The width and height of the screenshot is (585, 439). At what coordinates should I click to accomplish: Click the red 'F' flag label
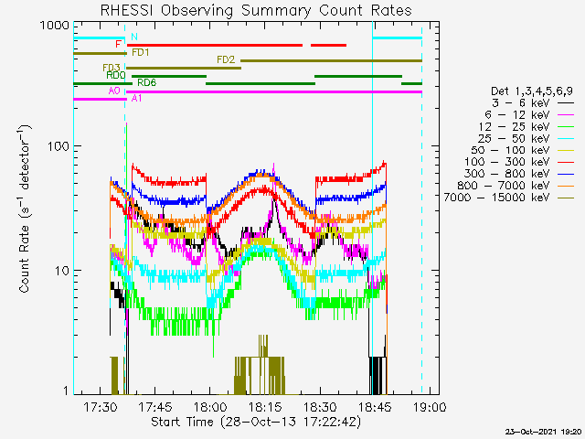118,45
